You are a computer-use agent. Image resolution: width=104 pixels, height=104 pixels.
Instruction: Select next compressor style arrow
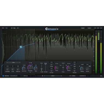(x=20, y=62)
